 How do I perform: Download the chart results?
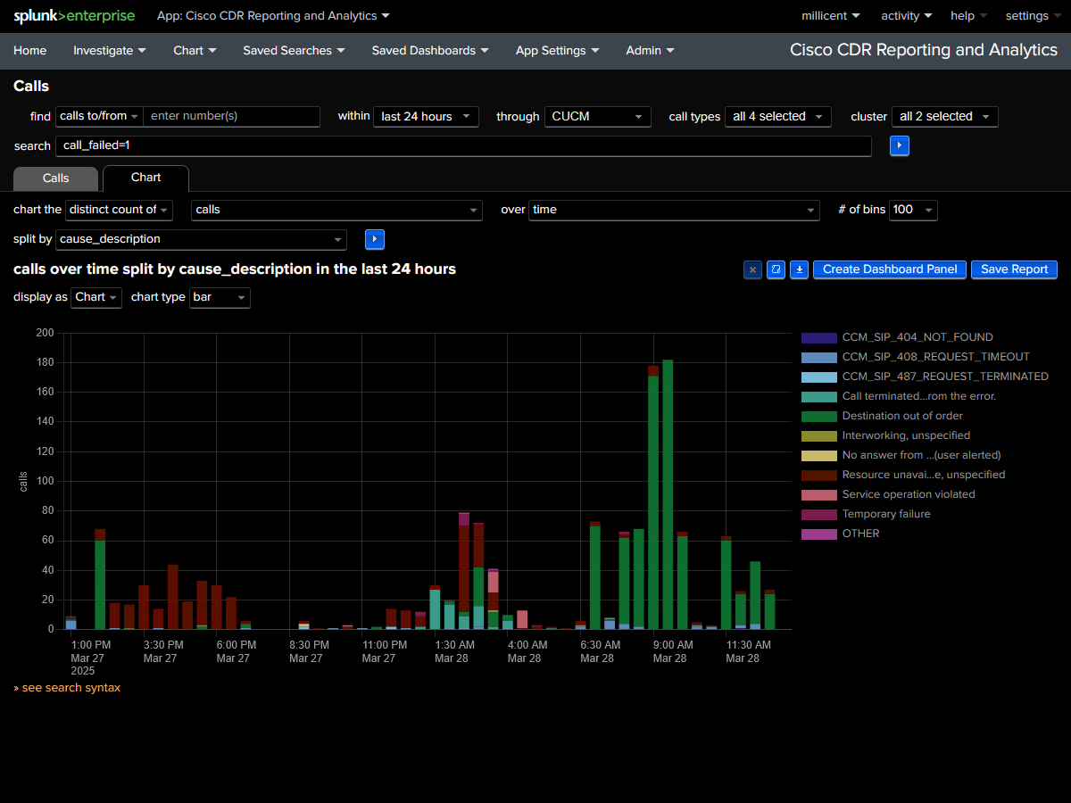[x=798, y=269]
